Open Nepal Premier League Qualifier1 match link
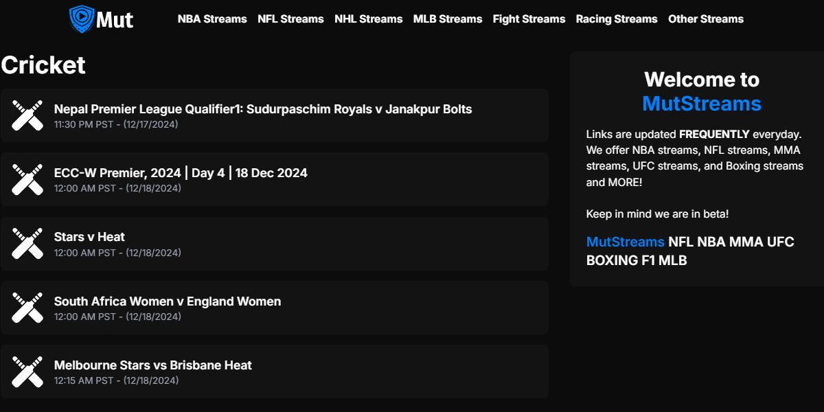Screen dimensions: 824x412 263,108
